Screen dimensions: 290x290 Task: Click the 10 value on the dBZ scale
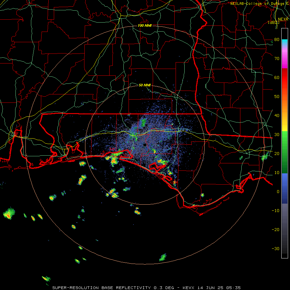point(277,173)
